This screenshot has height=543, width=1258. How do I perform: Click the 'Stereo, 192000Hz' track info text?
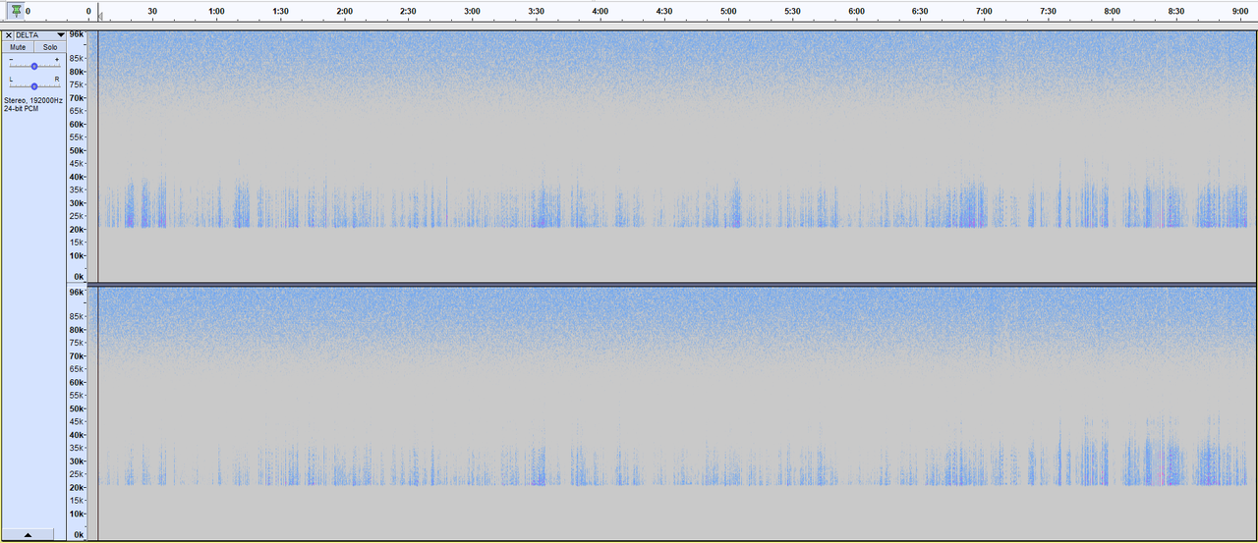pos(33,100)
